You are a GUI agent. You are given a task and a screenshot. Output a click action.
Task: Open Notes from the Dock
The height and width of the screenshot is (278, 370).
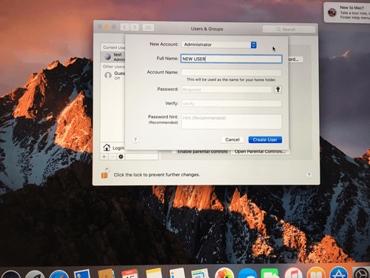pos(154,274)
